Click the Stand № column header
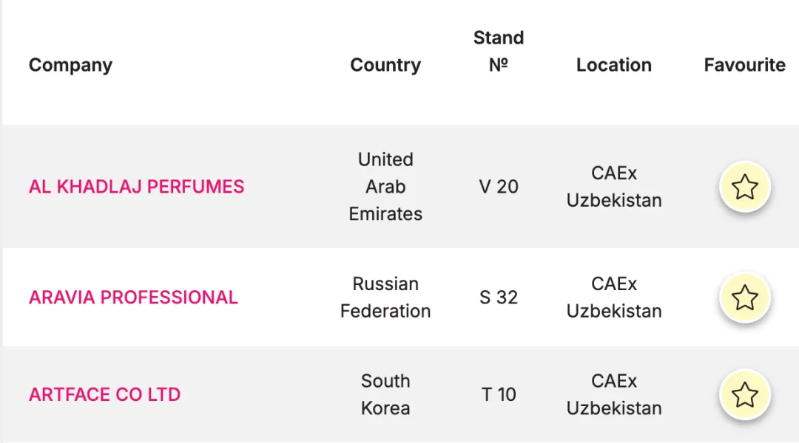The height and width of the screenshot is (443, 799). point(499,51)
